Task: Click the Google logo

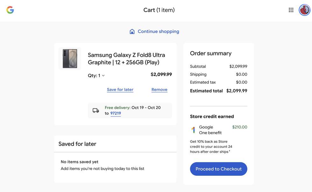Action: click(x=10, y=10)
